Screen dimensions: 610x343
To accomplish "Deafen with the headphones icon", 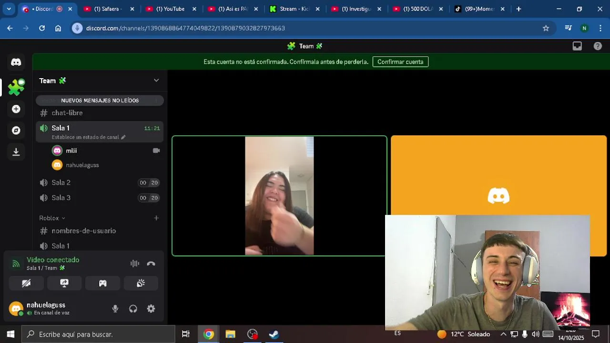I will coord(133,309).
